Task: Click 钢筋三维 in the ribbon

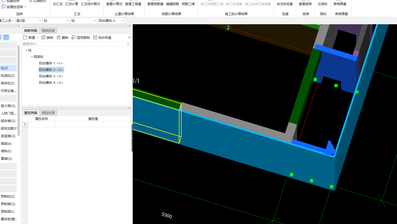Action: point(188,4)
